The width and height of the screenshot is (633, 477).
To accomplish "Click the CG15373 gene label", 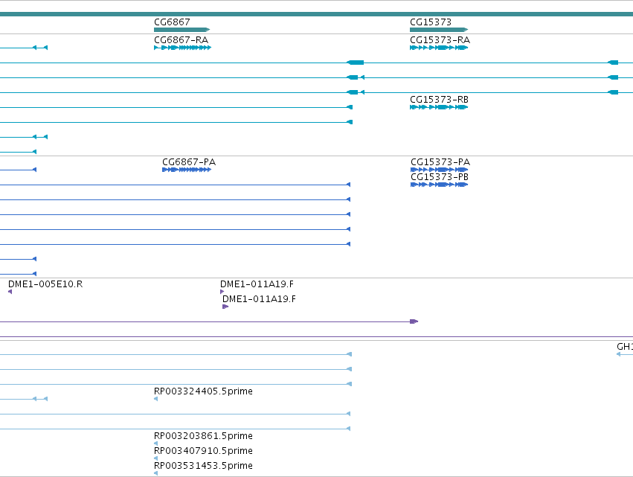I will click(x=431, y=22).
